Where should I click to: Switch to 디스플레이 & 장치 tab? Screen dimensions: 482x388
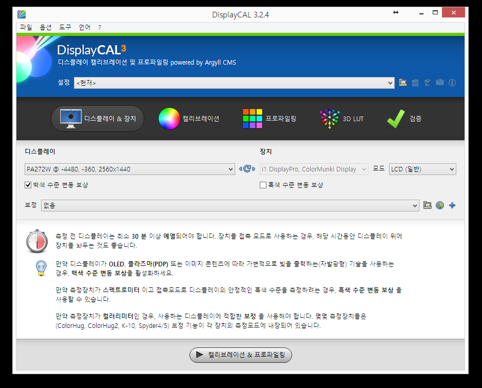click(98, 119)
